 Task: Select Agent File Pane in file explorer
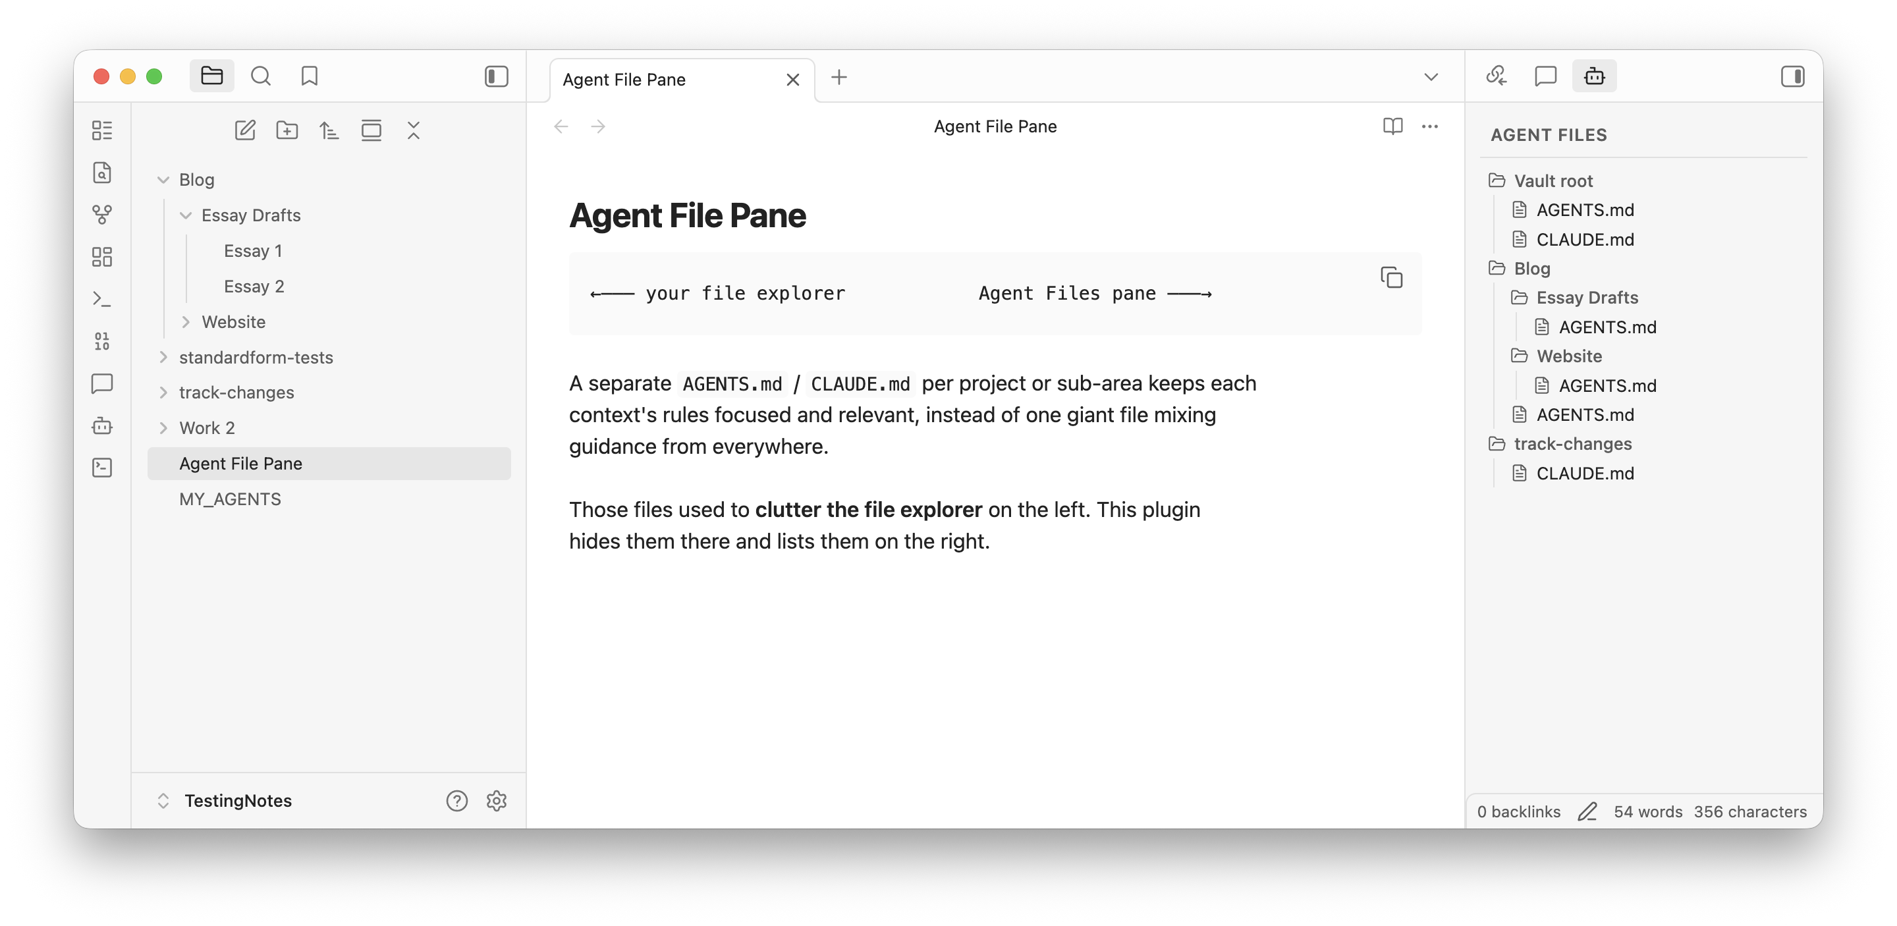(329, 463)
